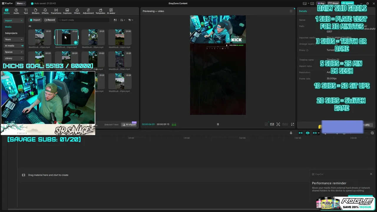Open the Media tab

pos(6,11)
